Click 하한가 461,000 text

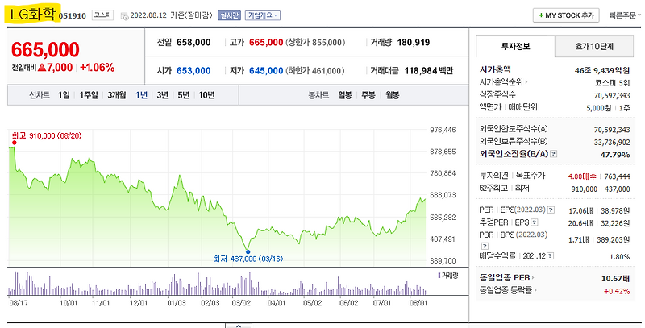pyautogui.click(x=315, y=71)
